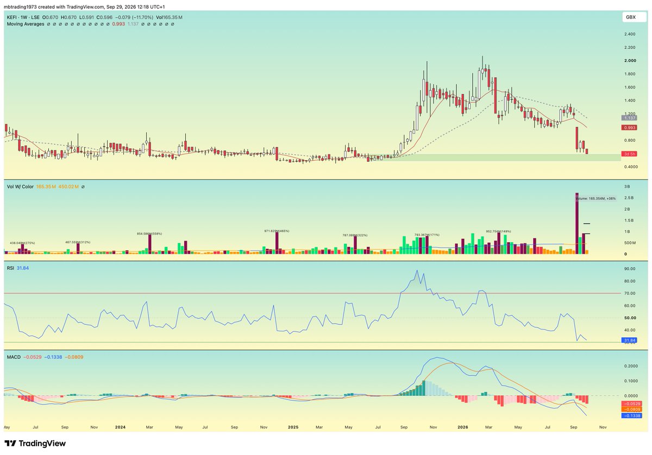Click the 952.754M(149%) volume annotation
Viewport: 652px width, 455px height.
coord(499,230)
